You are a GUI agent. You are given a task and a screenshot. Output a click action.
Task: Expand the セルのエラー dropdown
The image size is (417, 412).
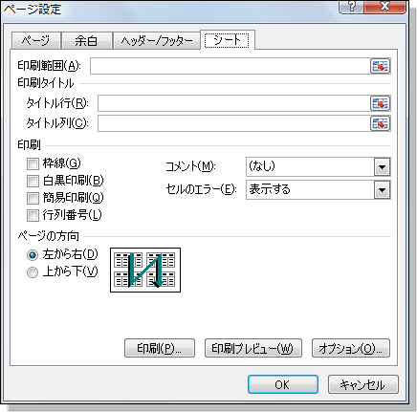point(382,190)
